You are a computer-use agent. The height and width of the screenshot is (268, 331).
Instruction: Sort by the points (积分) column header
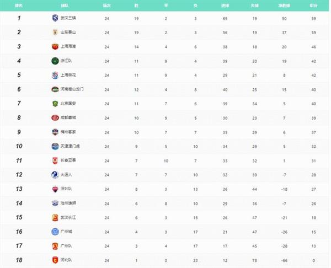pyautogui.click(x=313, y=6)
